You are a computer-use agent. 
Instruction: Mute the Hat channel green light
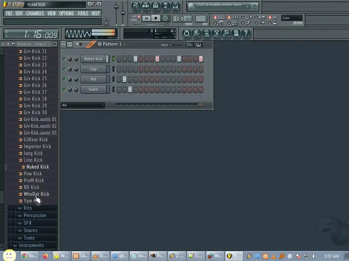[x=64, y=79]
